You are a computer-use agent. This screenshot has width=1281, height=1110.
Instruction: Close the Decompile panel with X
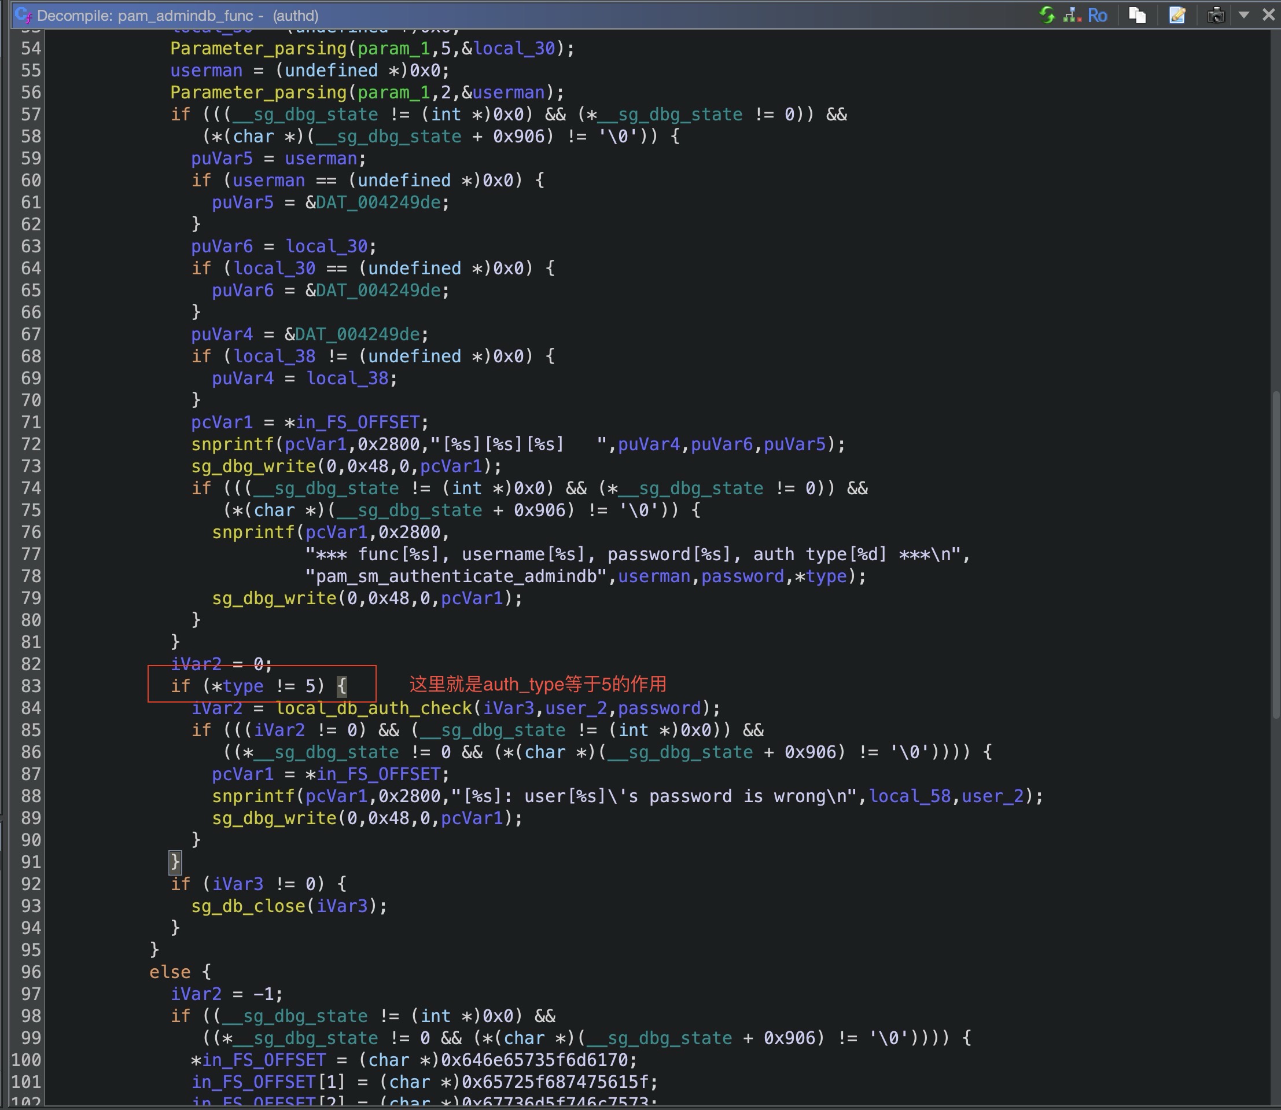[1268, 15]
